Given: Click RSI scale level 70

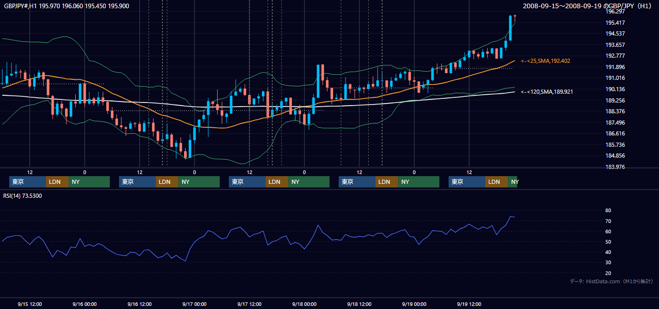Looking at the screenshot, I should point(608,221).
